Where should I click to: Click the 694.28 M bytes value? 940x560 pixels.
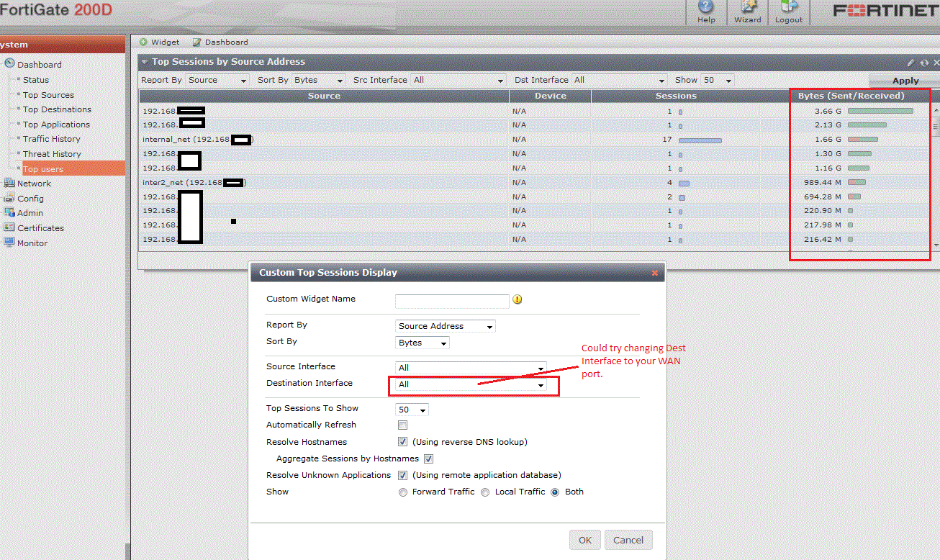(x=822, y=197)
